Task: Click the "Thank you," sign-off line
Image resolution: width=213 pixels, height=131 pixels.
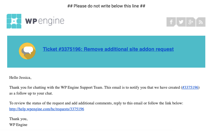Action: (18, 119)
